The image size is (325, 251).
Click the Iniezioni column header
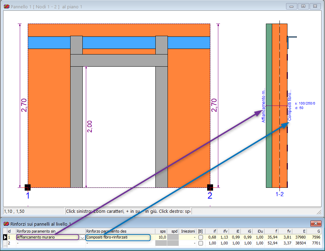tap(188, 231)
